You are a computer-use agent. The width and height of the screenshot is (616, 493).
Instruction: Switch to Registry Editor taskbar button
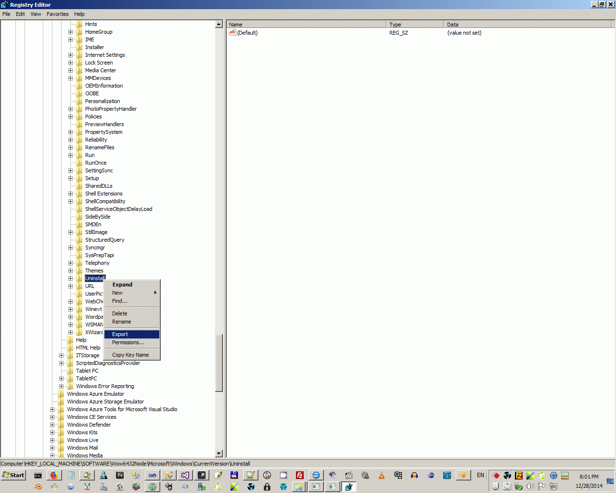[x=349, y=487]
